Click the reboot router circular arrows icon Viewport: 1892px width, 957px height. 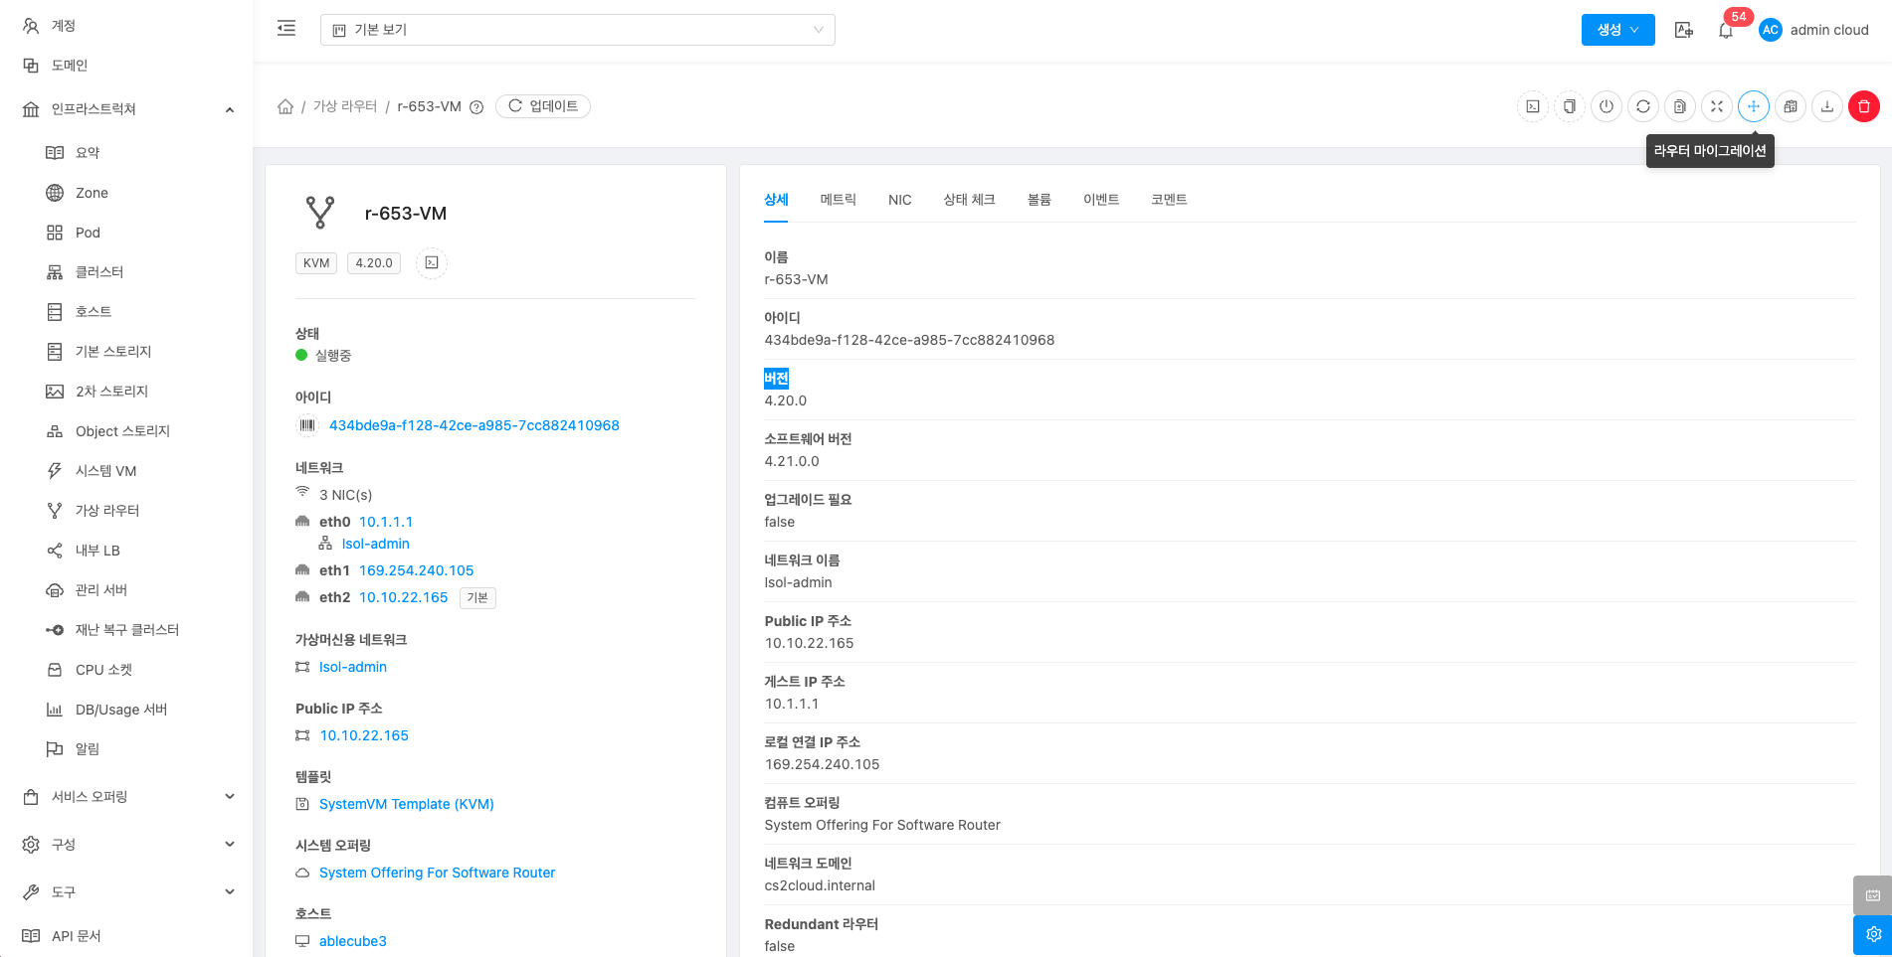(1642, 106)
